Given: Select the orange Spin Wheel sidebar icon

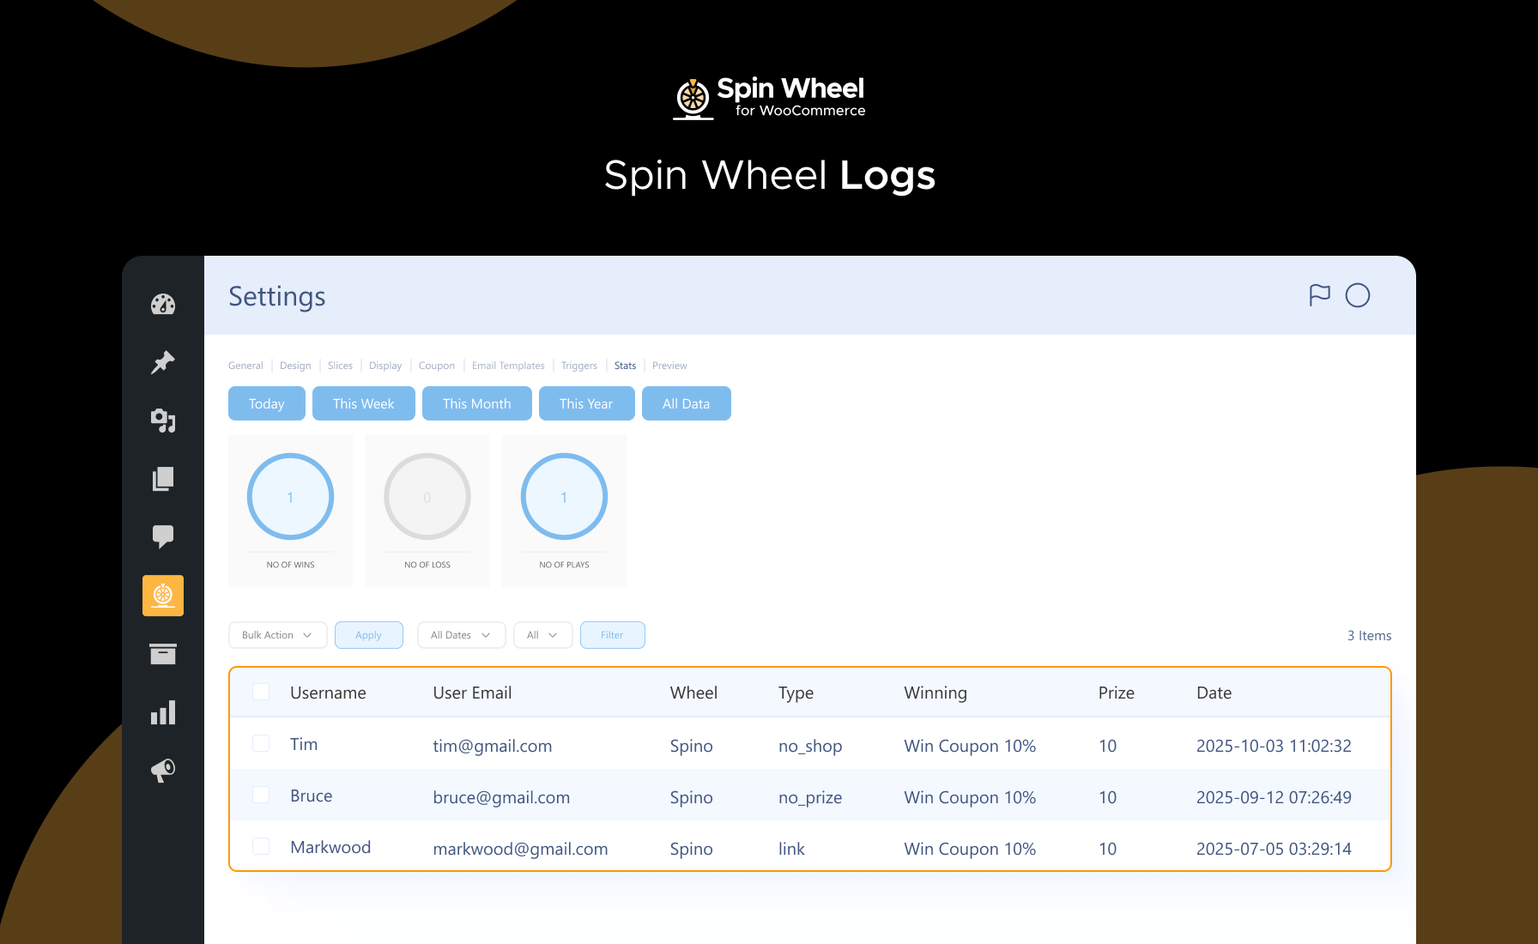Looking at the screenshot, I should click(163, 596).
